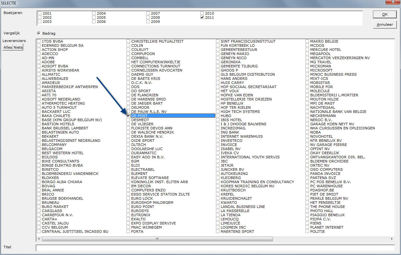Screen dimensions: 401x255
Task: Check the DEXIA BANK N.V. checkbox
Action: 128,136
